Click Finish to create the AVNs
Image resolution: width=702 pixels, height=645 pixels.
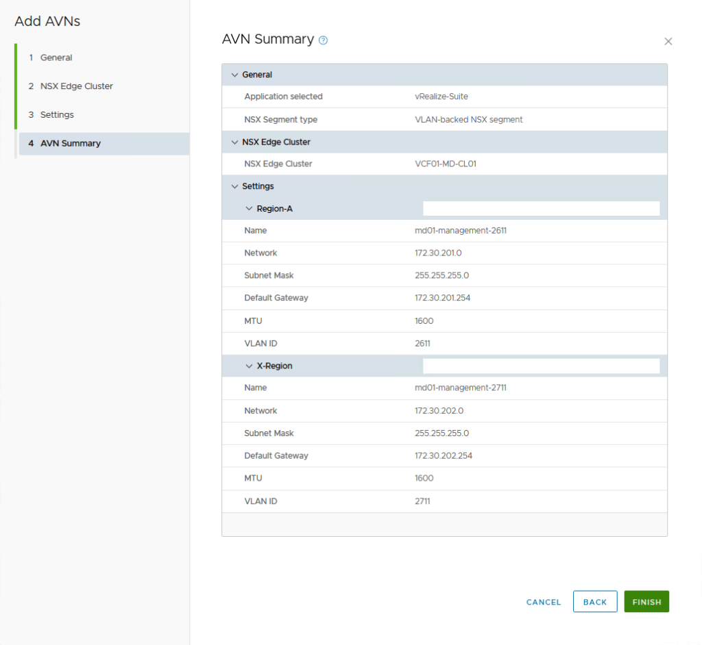646,602
